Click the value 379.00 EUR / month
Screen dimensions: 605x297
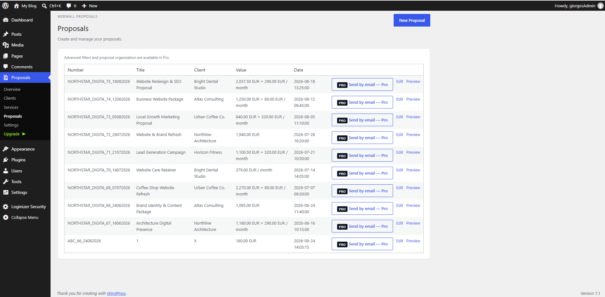254,170
